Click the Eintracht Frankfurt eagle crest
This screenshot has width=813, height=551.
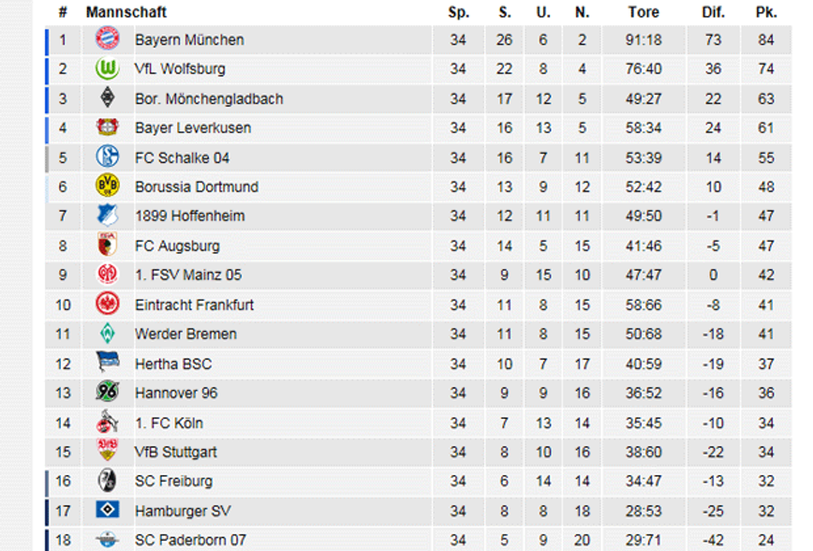tap(107, 304)
